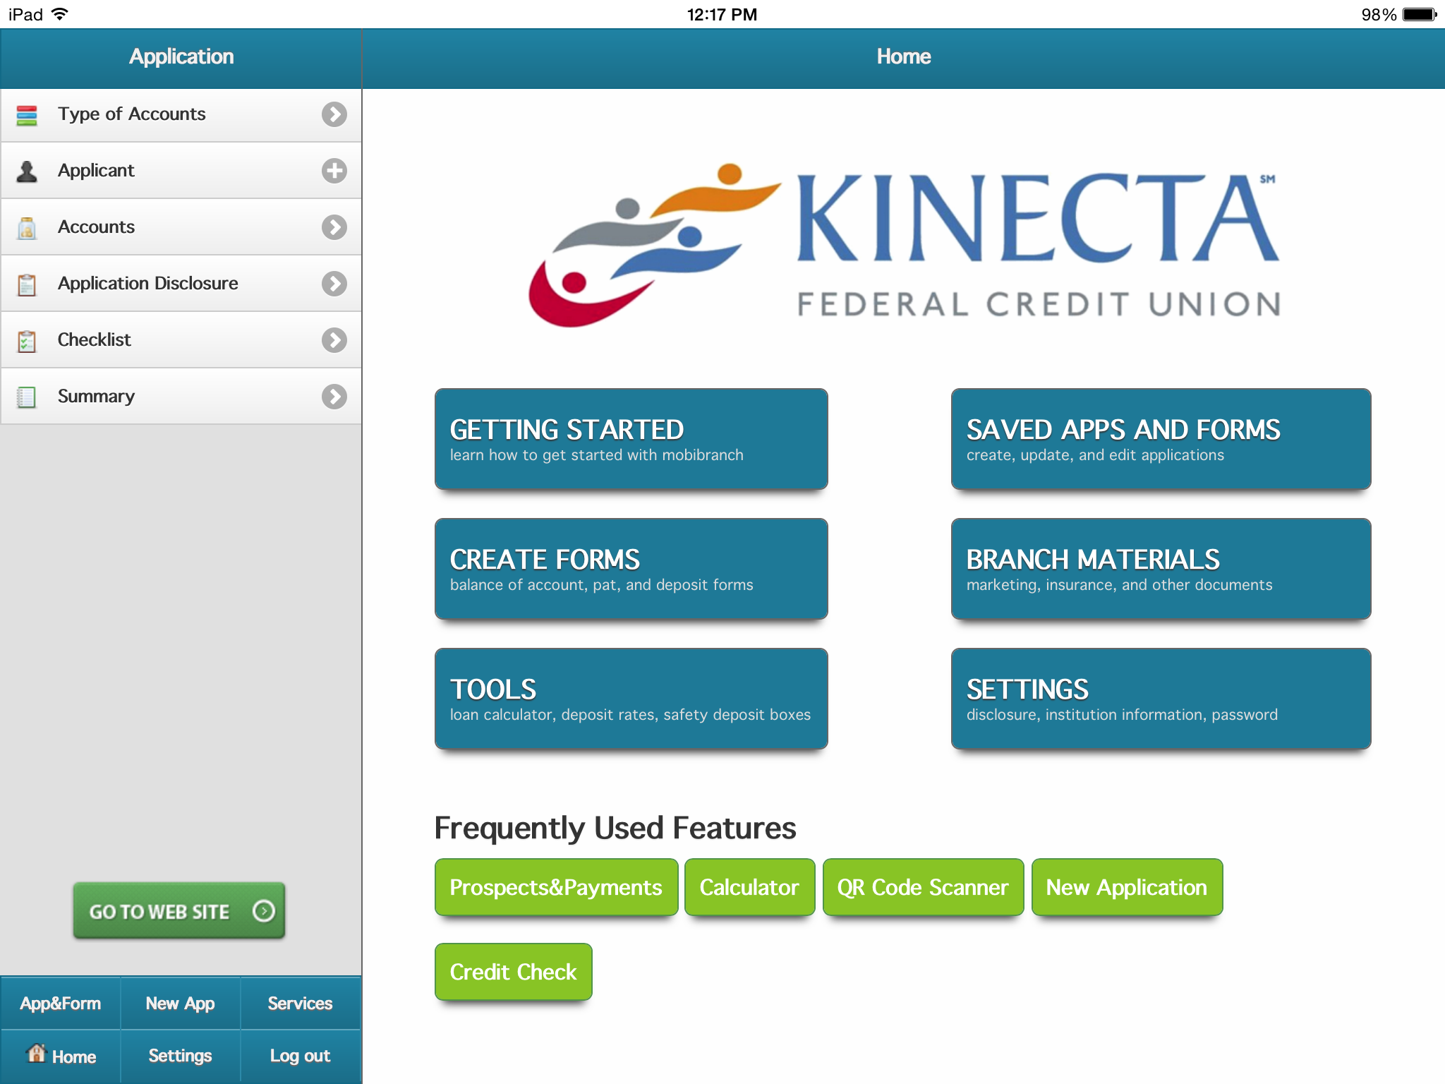Tap the Credit Check button
Image resolution: width=1445 pixels, height=1084 pixels.
pyautogui.click(x=514, y=972)
